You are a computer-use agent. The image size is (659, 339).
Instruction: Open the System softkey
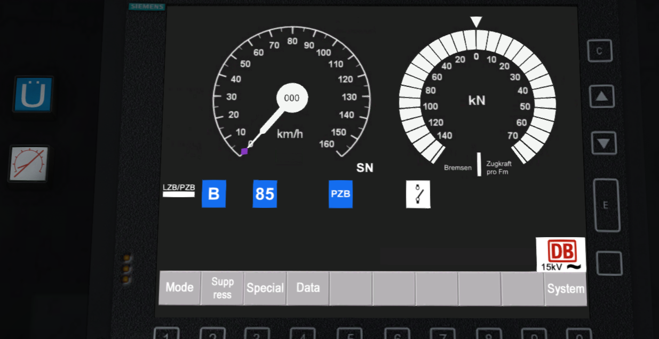point(566,289)
